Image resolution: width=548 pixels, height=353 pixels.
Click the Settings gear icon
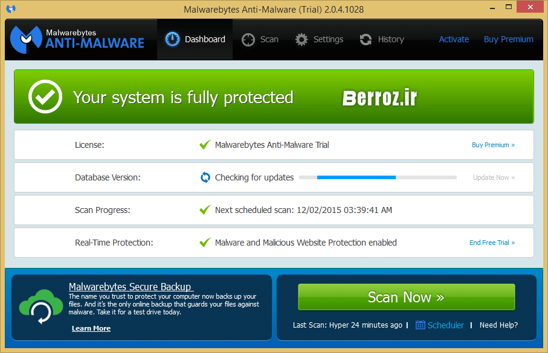coord(301,39)
